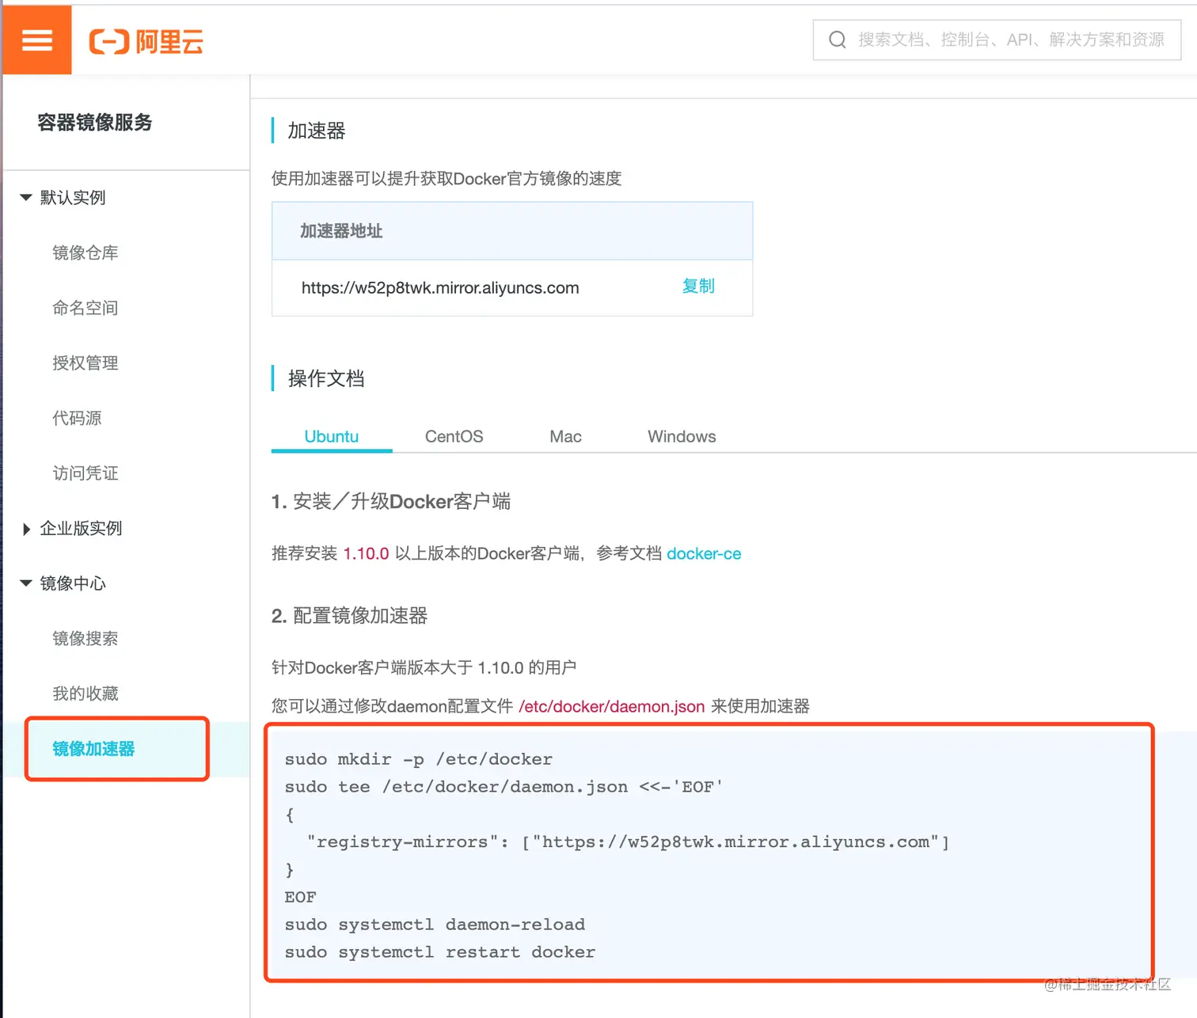
Task: Click the accelerator URL text
Action: point(440,287)
